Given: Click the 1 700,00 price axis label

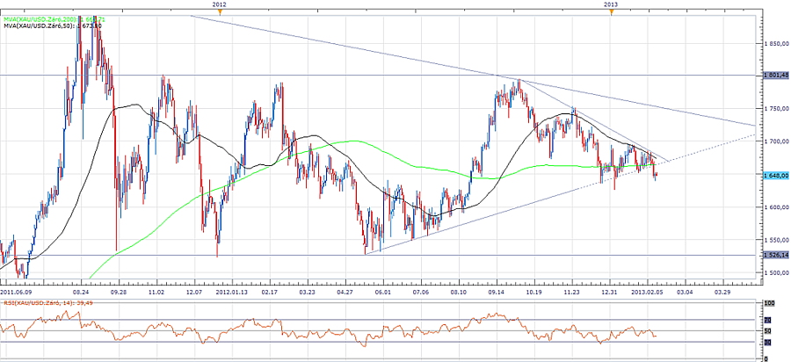Looking at the screenshot, I should (773, 141).
